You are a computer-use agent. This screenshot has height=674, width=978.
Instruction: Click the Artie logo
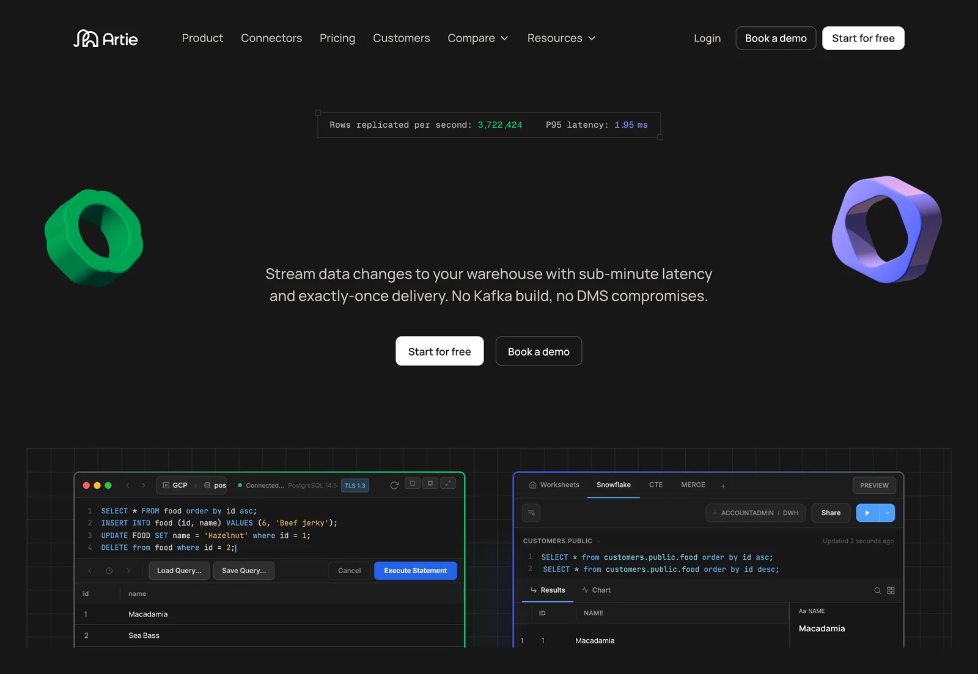click(106, 38)
